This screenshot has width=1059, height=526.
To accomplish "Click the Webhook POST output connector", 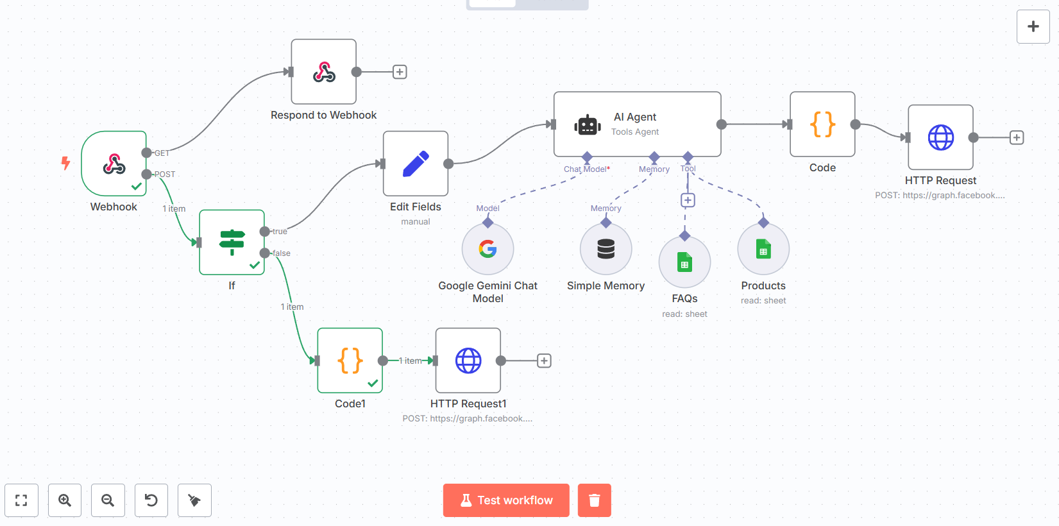I will [x=147, y=174].
